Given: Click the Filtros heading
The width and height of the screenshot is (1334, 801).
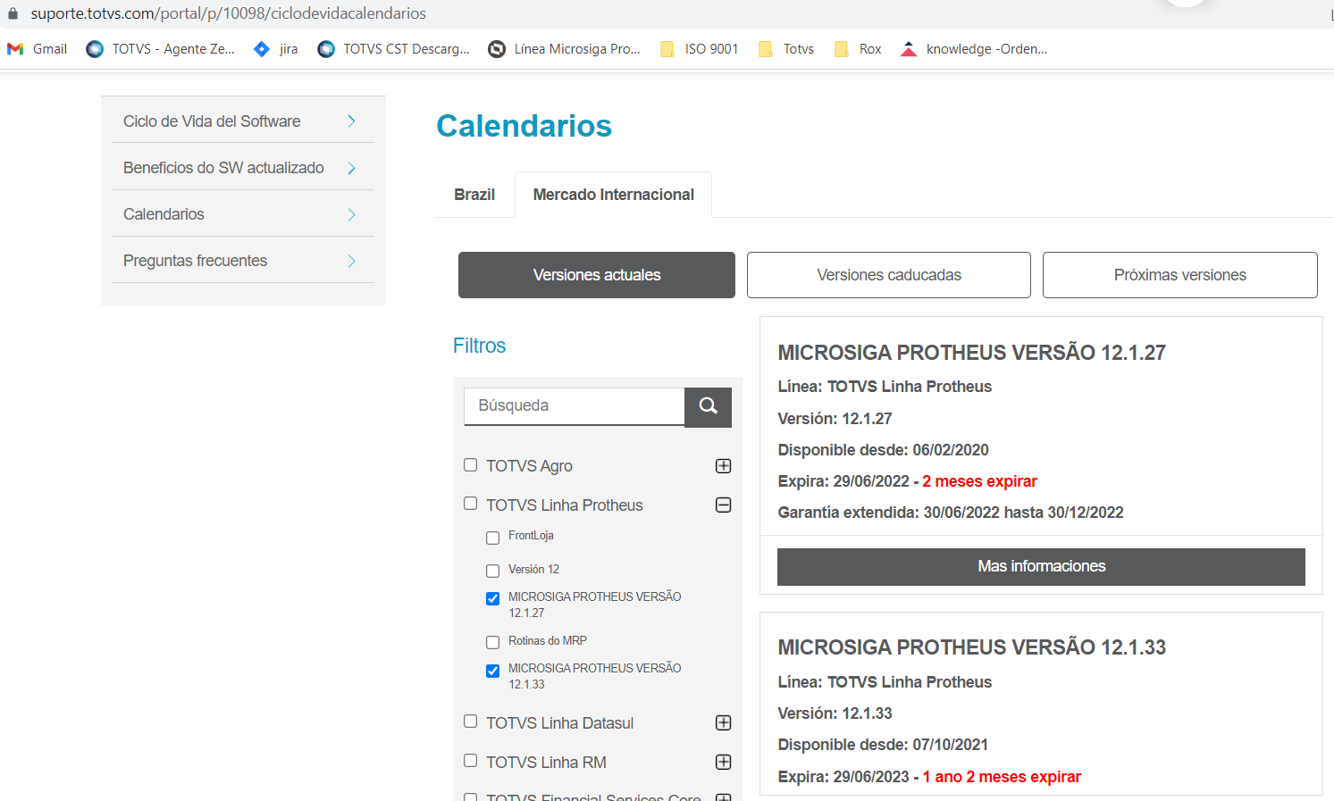Looking at the screenshot, I should pos(479,346).
